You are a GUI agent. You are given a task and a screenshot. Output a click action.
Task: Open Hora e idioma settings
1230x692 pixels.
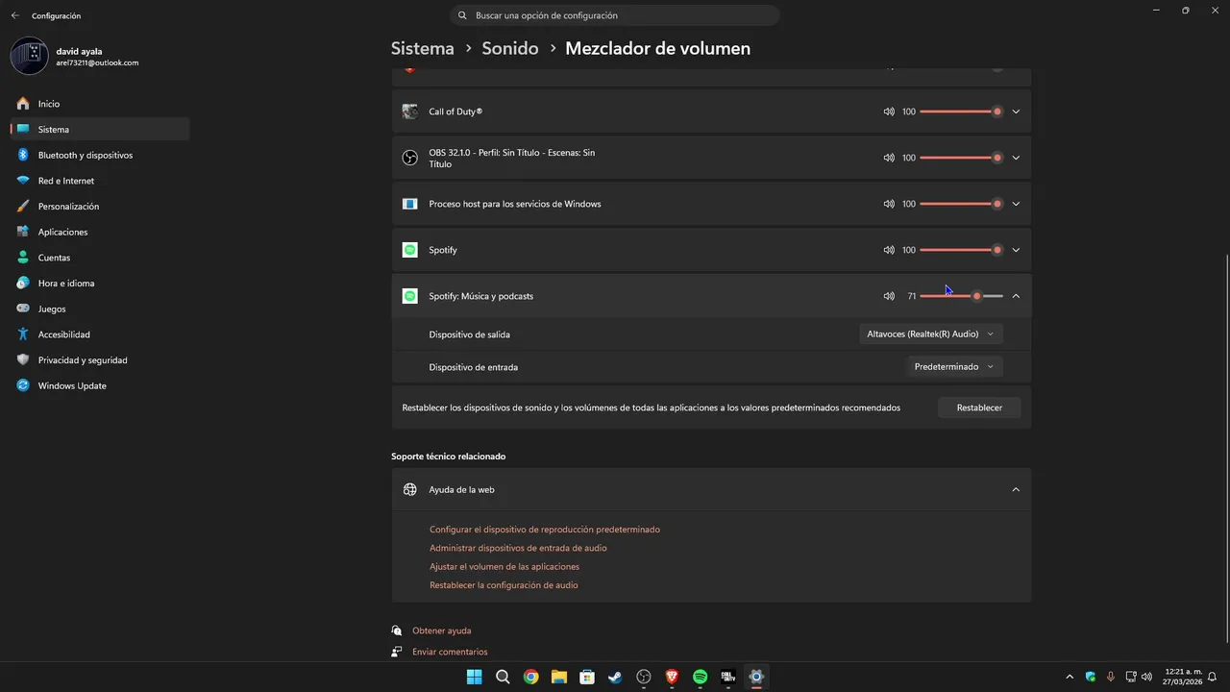coord(100,284)
